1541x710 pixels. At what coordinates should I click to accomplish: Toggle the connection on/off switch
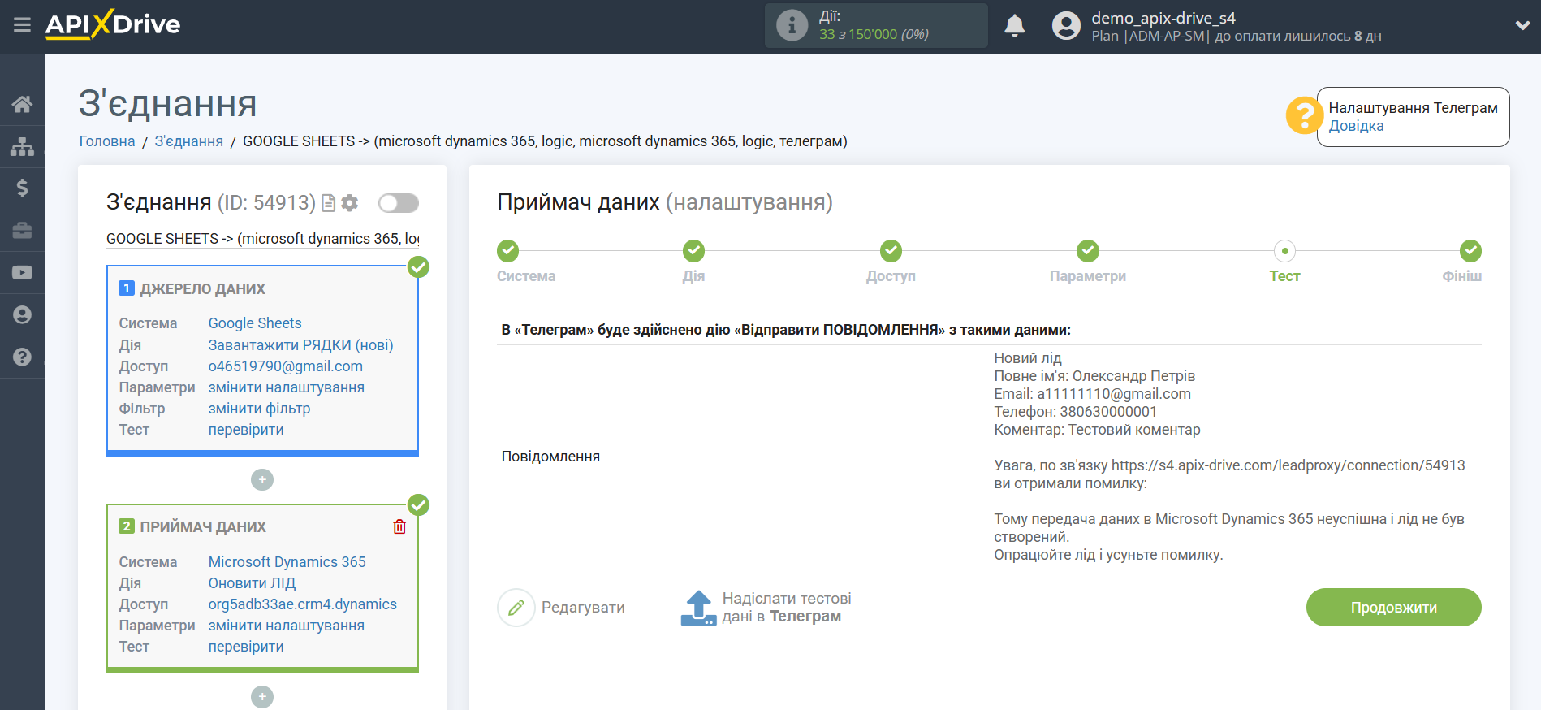399,203
